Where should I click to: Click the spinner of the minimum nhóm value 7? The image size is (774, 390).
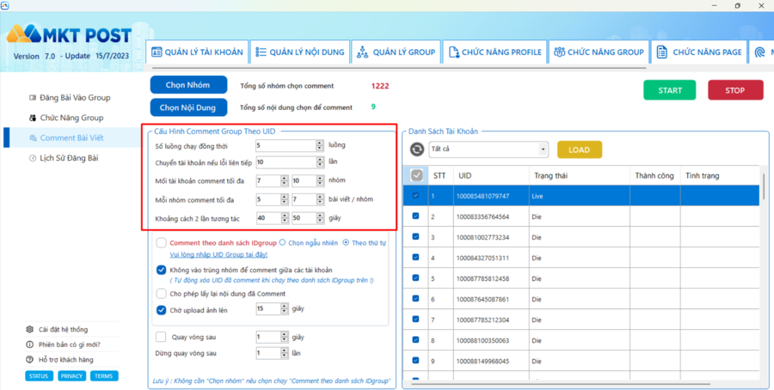pyautogui.click(x=285, y=181)
